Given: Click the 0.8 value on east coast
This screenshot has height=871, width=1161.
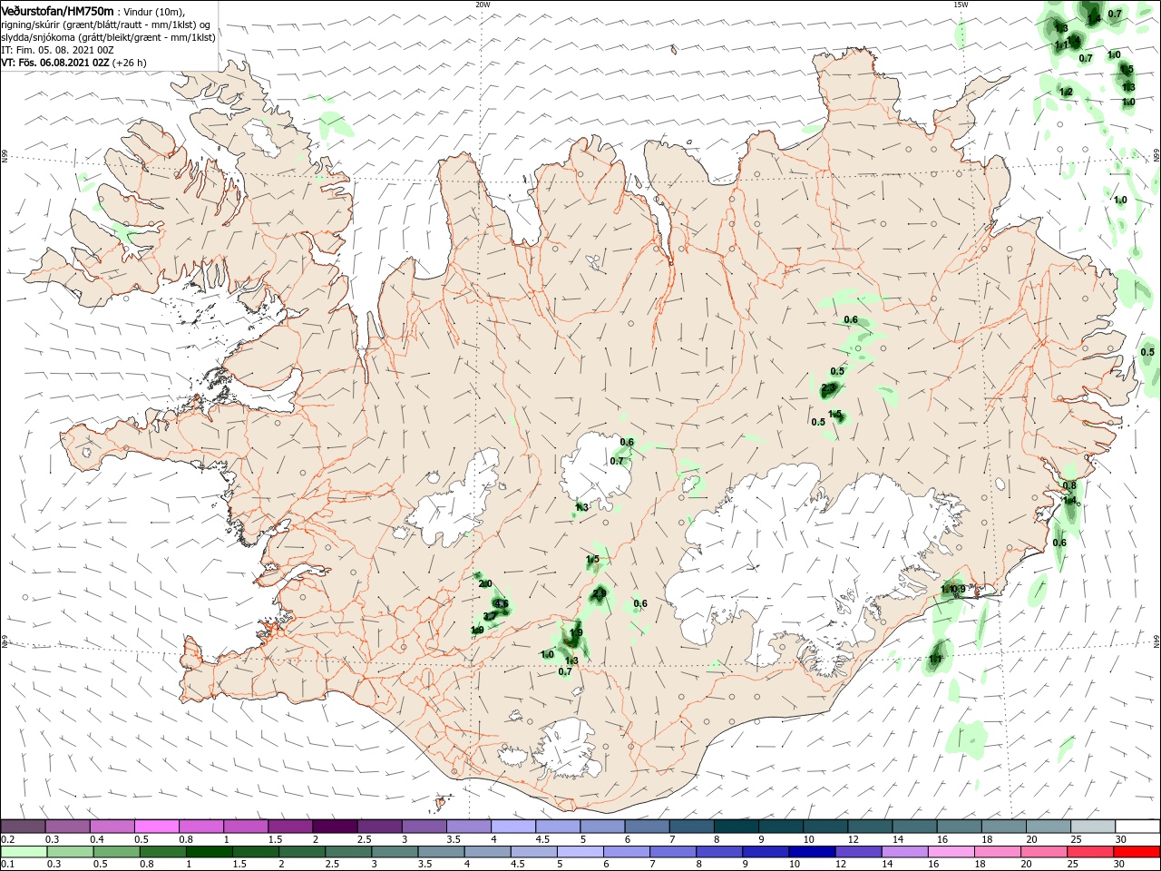Looking at the screenshot, I should [1069, 485].
